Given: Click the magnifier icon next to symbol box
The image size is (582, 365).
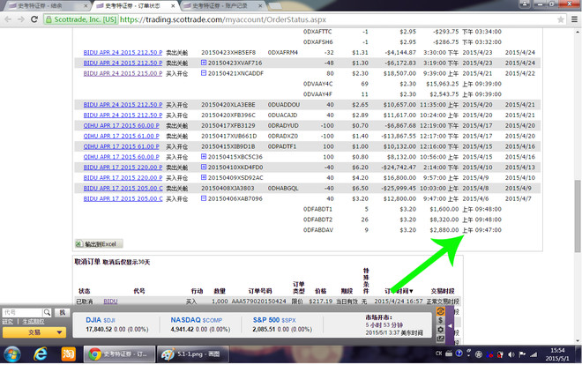Looking at the screenshot, I should pos(47,312).
